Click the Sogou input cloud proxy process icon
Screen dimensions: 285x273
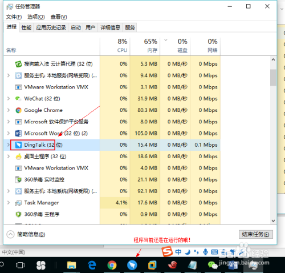tap(18, 64)
